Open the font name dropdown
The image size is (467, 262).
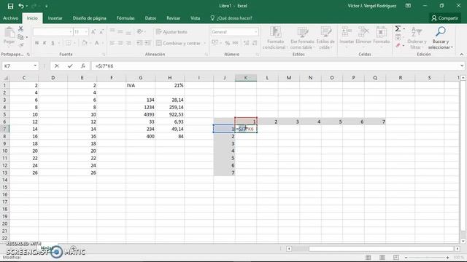[x=71, y=32]
